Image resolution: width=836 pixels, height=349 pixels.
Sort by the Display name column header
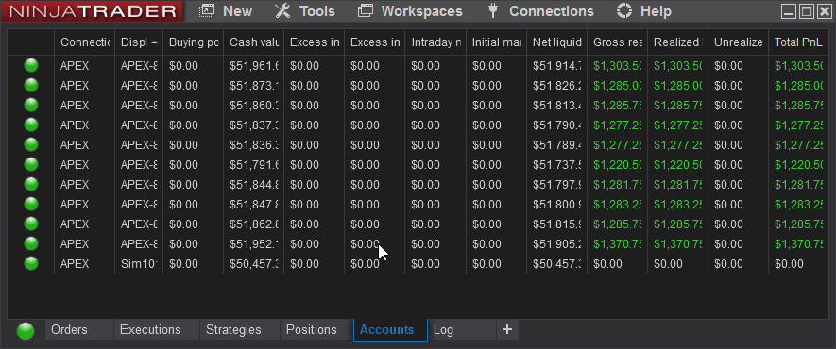[139, 42]
